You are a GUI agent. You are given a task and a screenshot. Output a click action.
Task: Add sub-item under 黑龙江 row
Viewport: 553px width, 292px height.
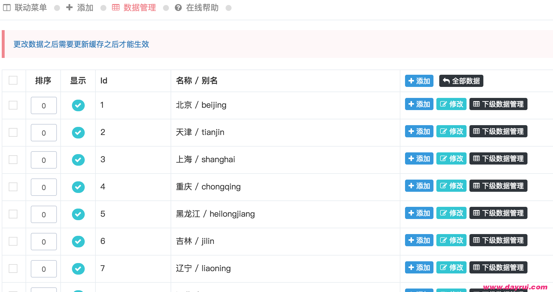click(x=419, y=213)
